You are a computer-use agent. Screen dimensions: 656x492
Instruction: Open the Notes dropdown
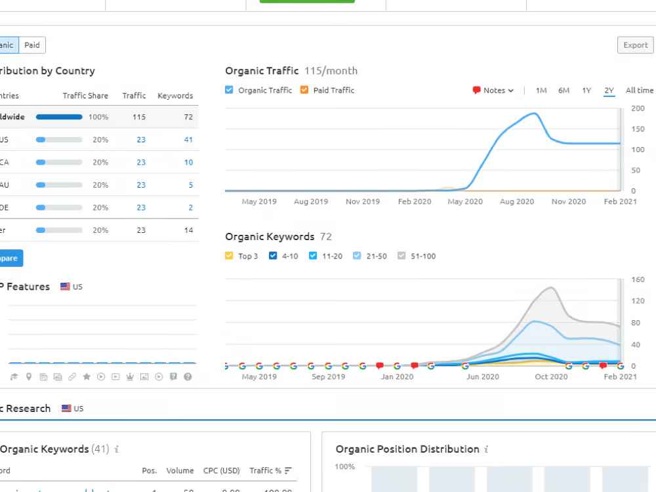point(493,91)
